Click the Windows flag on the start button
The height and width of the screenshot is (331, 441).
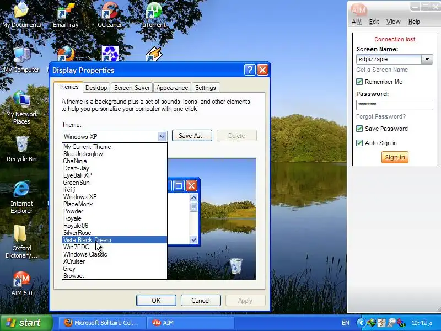point(11,323)
